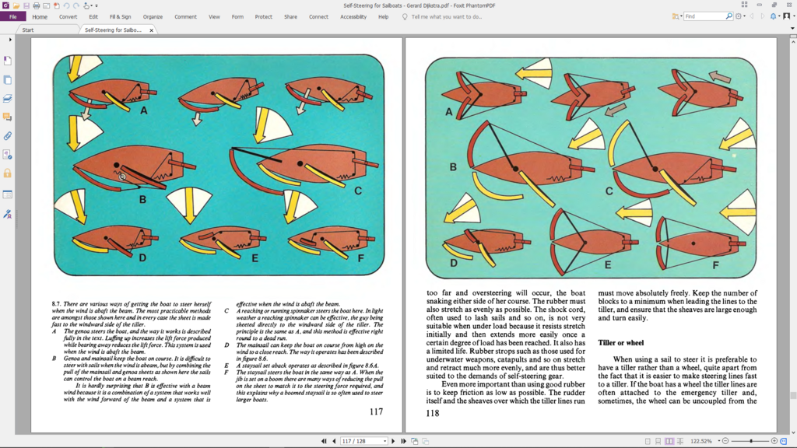Open the Protect ribbon tab

[x=263, y=17]
